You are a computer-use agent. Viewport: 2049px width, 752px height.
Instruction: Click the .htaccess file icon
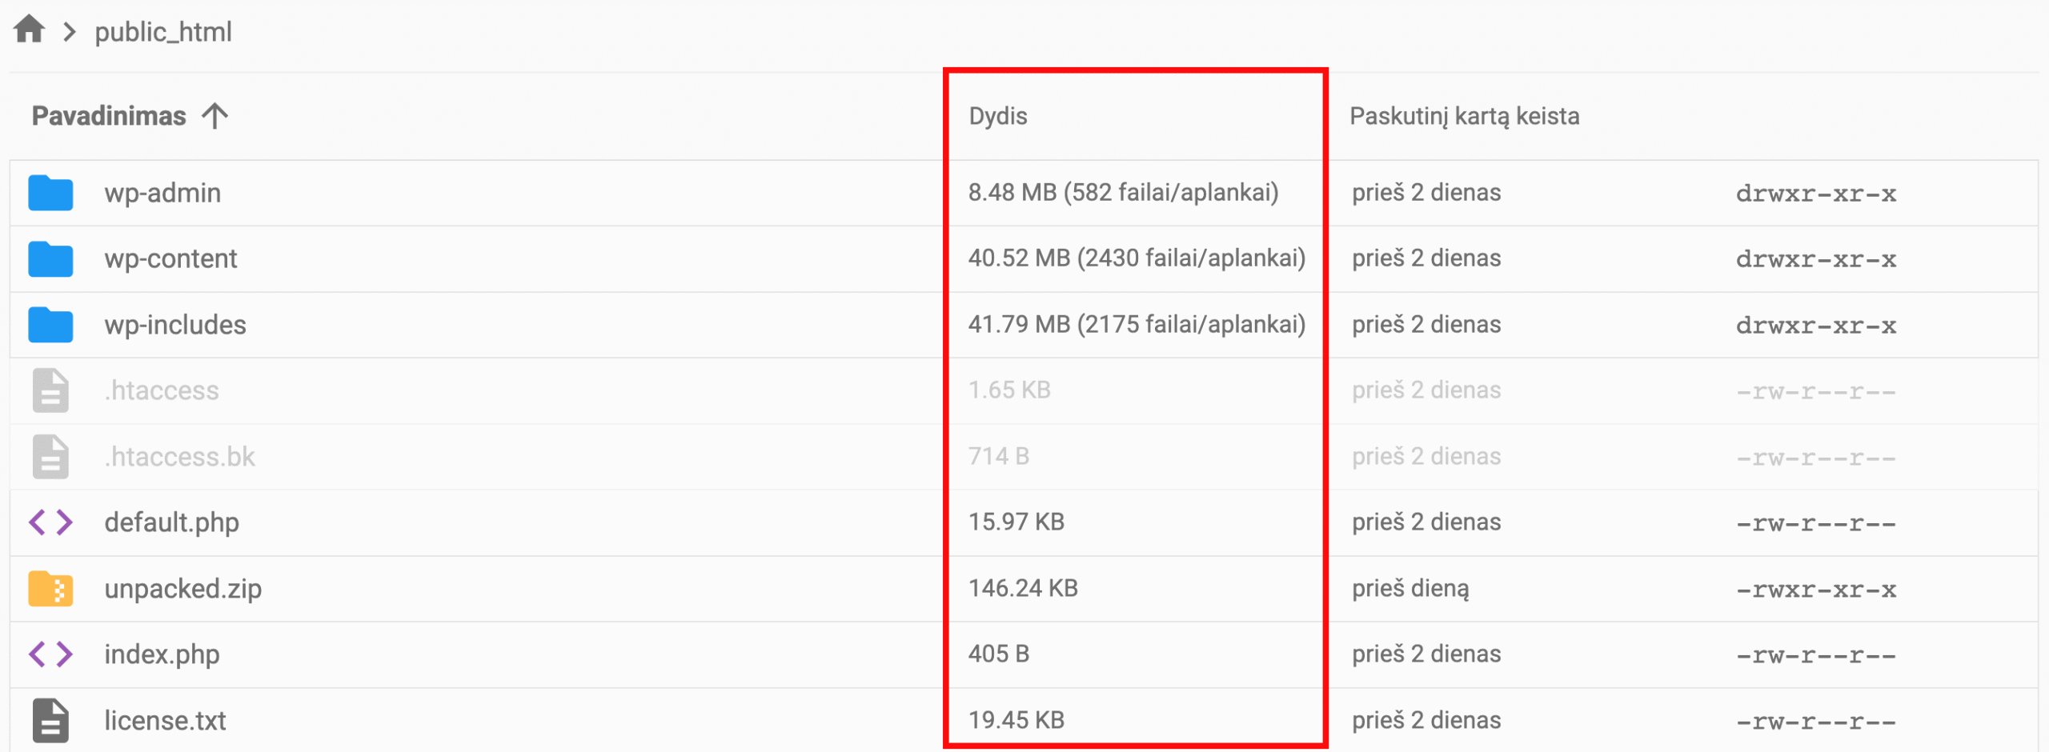click(x=50, y=390)
